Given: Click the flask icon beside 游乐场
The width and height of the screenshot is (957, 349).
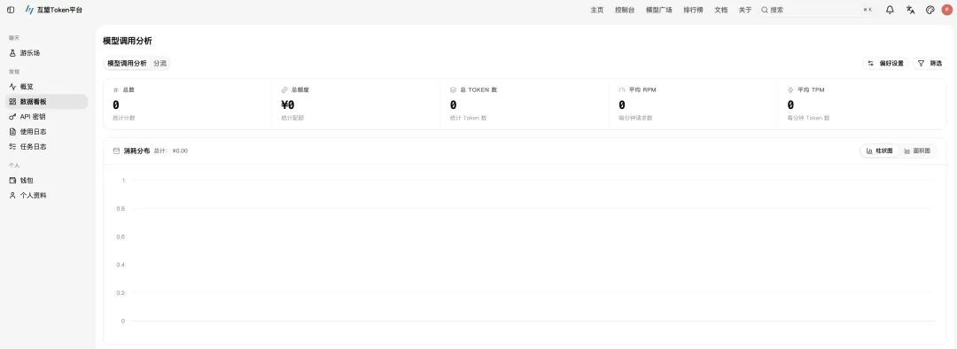Looking at the screenshot, I should coord(12,53).
